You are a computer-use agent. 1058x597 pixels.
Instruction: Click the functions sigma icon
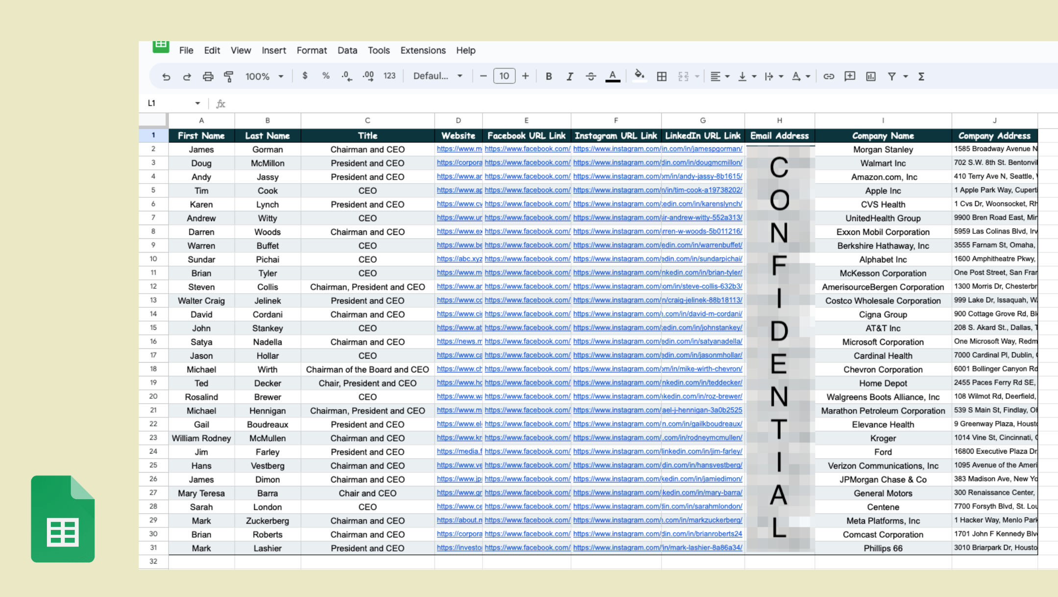tap(921, 76)
